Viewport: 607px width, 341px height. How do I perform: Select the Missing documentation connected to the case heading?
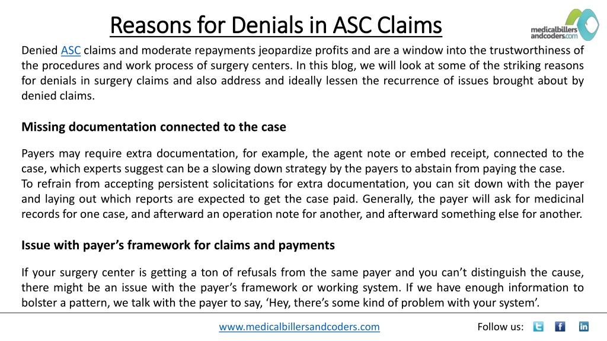154,127
